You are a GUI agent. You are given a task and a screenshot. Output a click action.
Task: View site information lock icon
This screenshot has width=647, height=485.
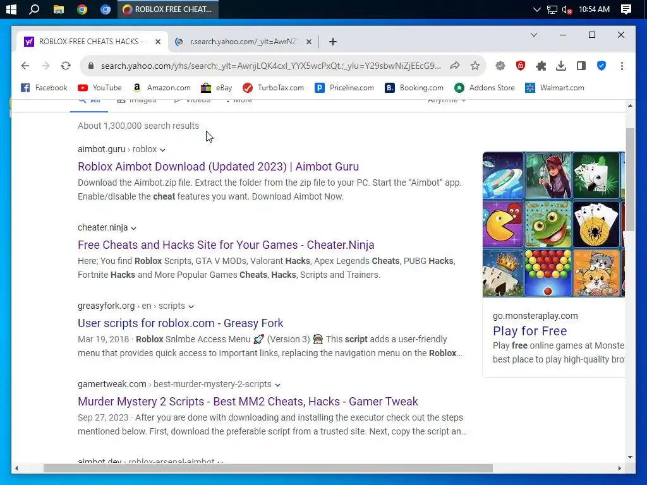[91, 66]
